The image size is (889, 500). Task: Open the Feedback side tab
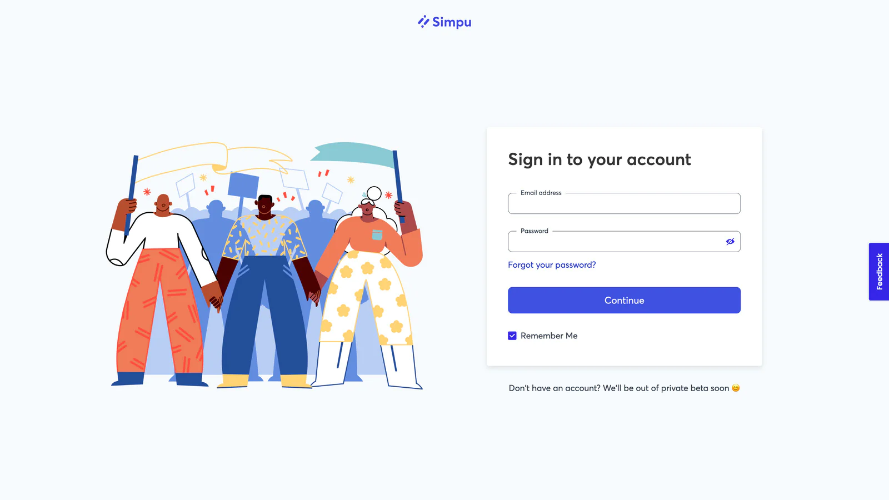(879, 272)
